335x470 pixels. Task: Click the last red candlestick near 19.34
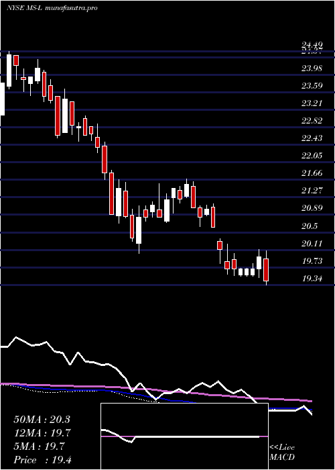[x=266, y=270]
